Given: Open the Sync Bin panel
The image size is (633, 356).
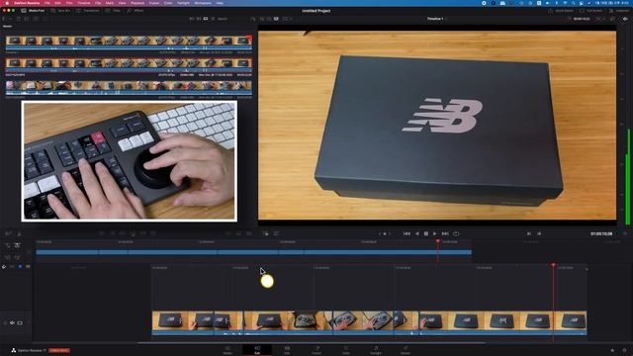Looking at the screenshot, I should point(60,11).
